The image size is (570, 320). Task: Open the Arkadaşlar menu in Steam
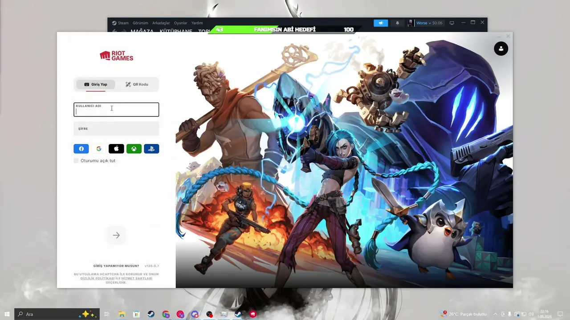coord(161,23)
